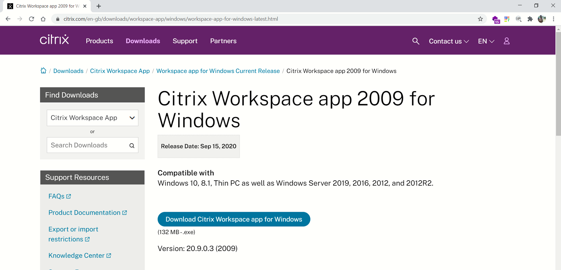Open the Citrix Workspace App product dropdown
This screenshot has width=561, height=270.
point(93,118)
